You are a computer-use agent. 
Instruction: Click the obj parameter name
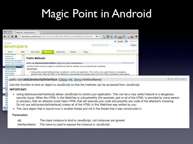click(19, 121)
